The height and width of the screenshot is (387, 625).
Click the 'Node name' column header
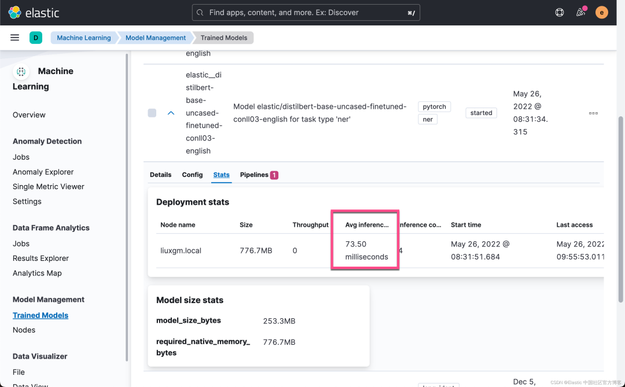click(178, 225)
